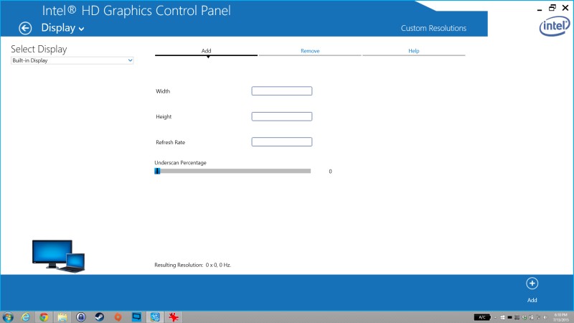Focus the Height input field
The image size is (574, 323).
pyautogui.click(x=282, y=116)
